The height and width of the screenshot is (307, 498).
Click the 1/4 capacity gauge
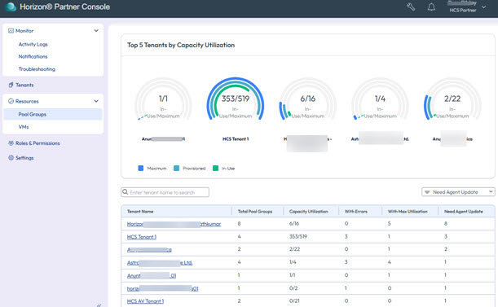click(x=380, y=99)
